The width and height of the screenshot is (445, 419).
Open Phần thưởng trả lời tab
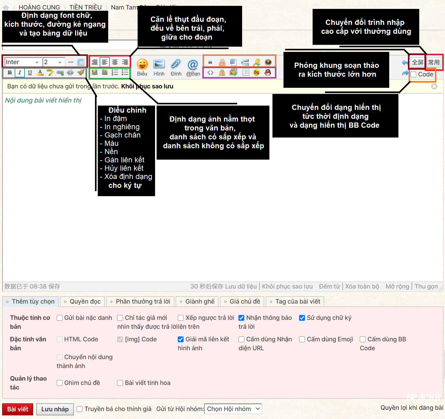(x=140, y=301)
